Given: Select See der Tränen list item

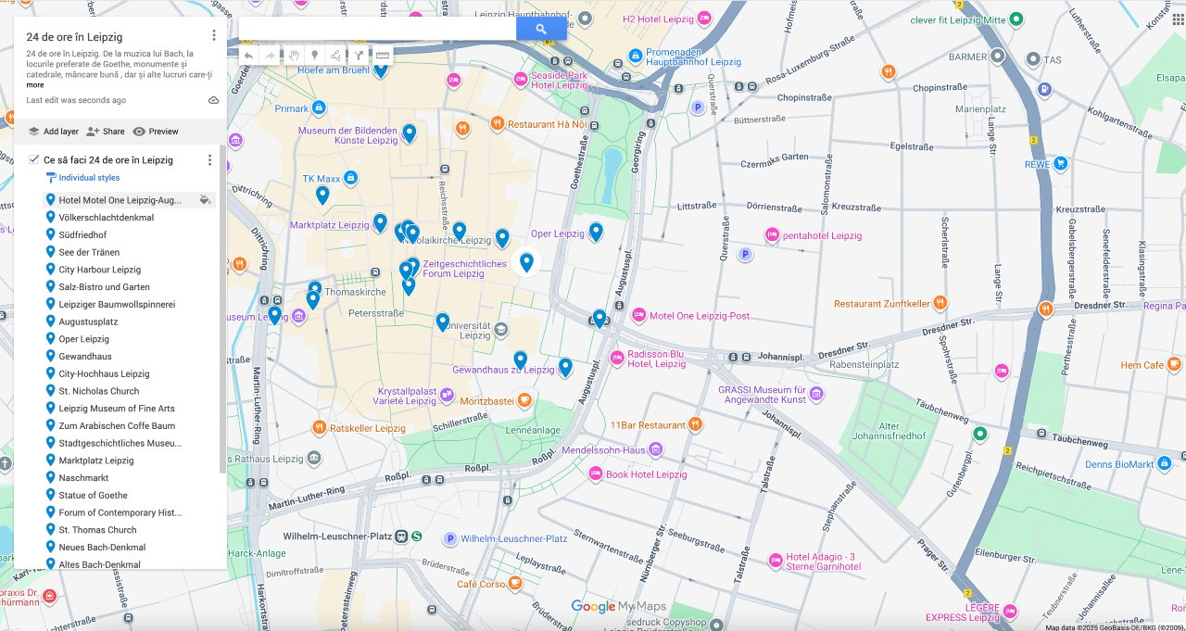Looking at the screenshot, I should tap(89, 252).
